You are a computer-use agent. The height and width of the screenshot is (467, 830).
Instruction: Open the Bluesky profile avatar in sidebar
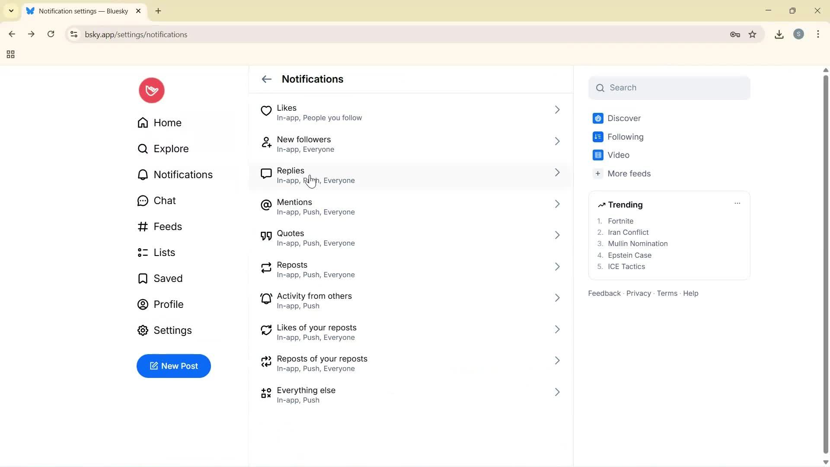151,90
